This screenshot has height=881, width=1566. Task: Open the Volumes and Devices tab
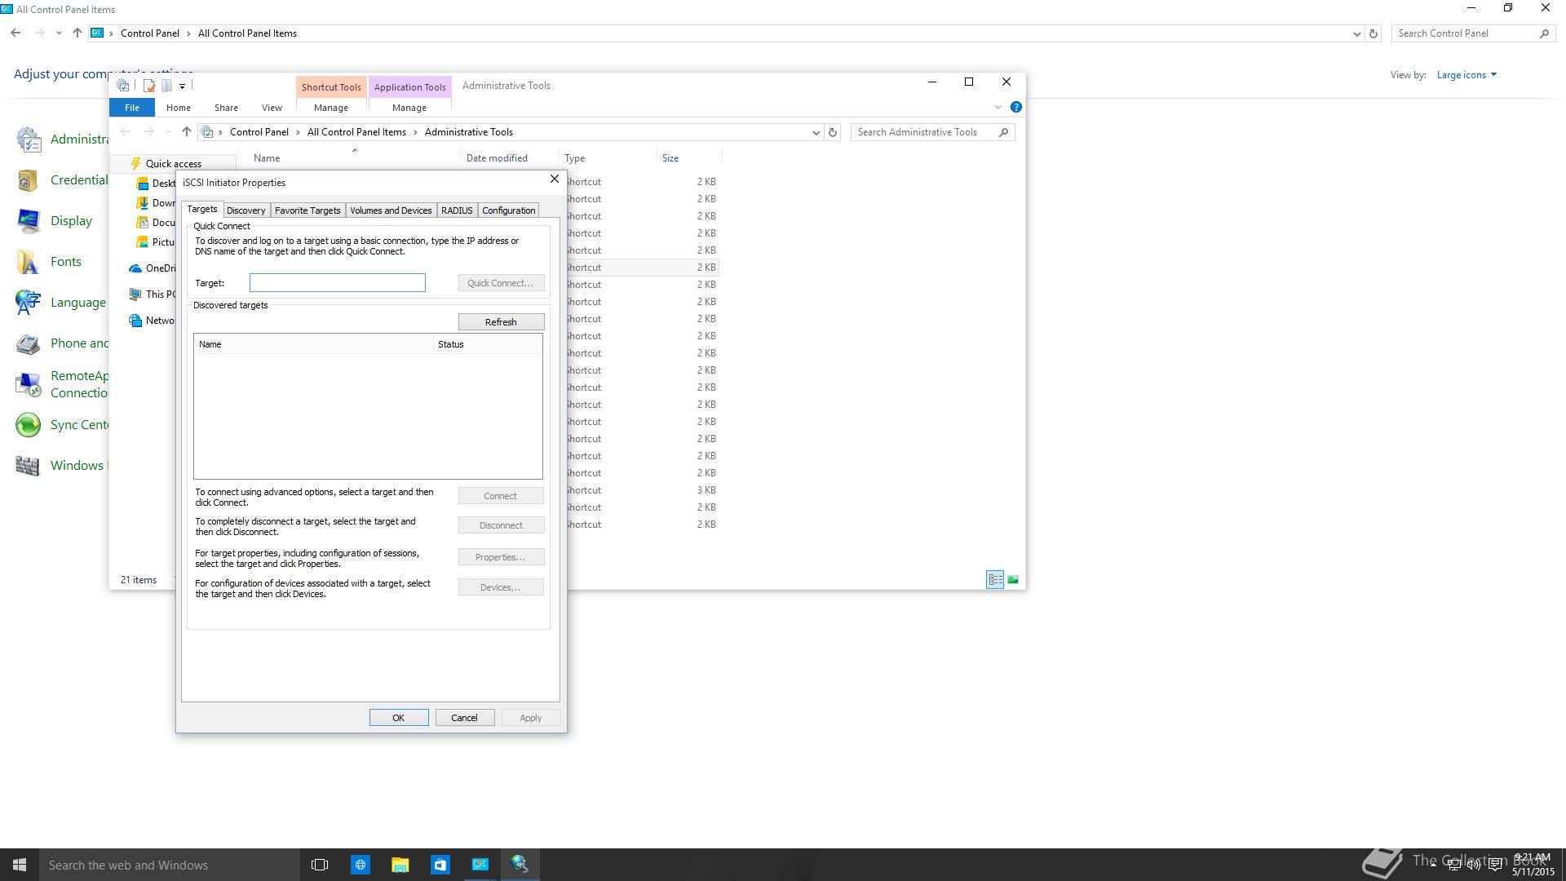[x=391, y=210]
